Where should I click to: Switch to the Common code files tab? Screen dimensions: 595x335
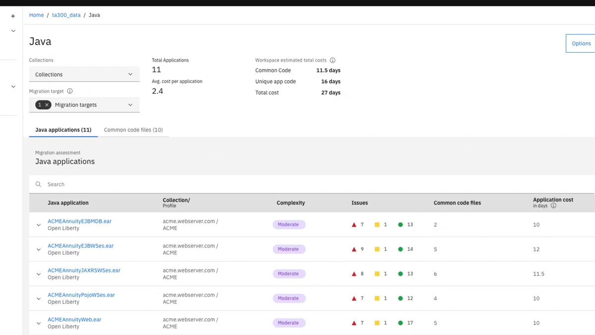point(133,130)
